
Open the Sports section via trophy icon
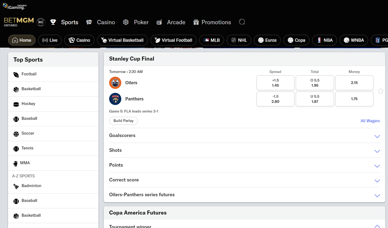click(53, 22)
